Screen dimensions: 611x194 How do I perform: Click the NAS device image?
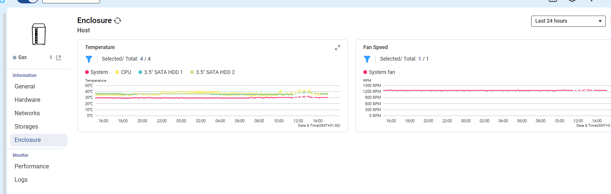[x=39, y=34]
